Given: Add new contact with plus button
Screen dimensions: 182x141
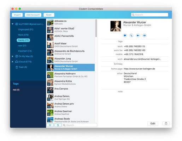Looking at the screenshot, I should [50, 125].
